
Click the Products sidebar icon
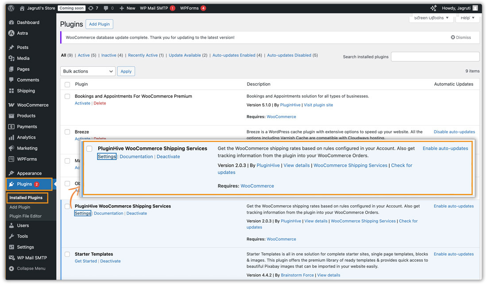tap(12, 116)
